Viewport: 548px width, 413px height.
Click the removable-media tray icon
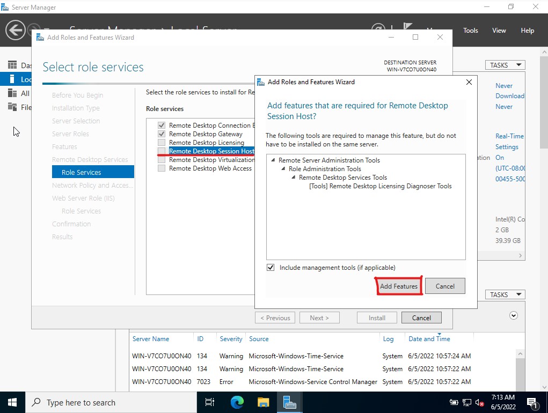(x=454, y=402)
